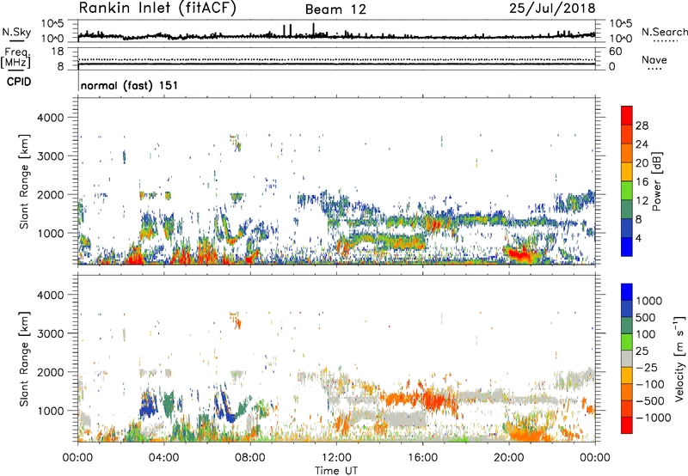Click the tallest noise spike near 11:00 in the N.Sky panel
The height and width of the screenshot is (476, 688).
point(313,29)
